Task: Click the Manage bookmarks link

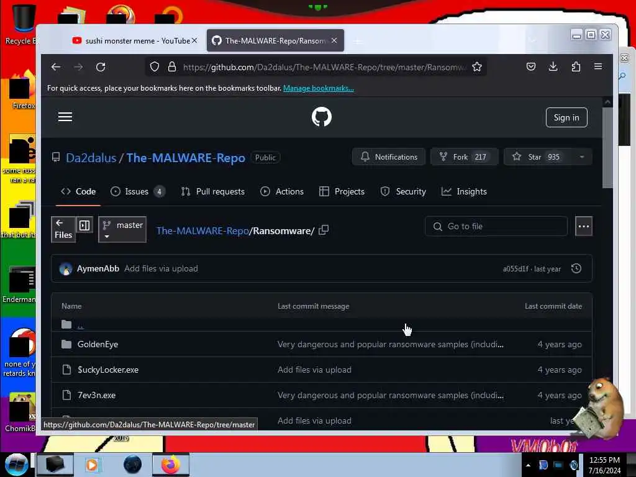Action: 319,88
